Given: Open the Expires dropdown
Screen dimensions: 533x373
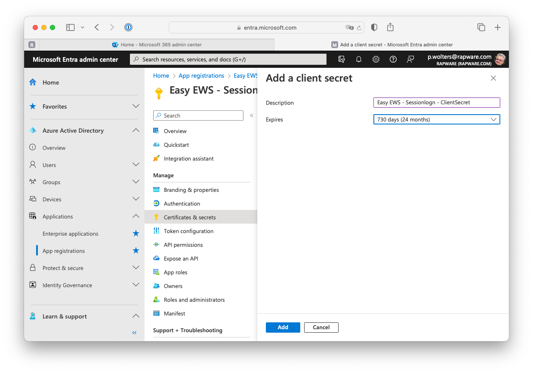Looking at the screenshot, I should coord(437,119).
